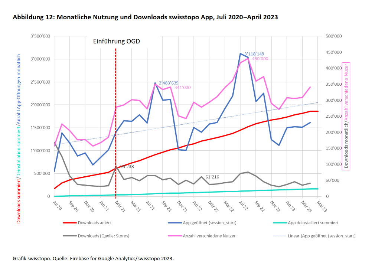
Task: Click the pink 'Anzahl verschiedene Nutzer' legend swatch
Action: (x=175, y=236)
